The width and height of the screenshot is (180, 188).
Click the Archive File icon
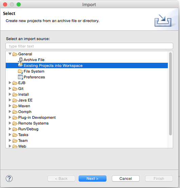[x=20, y=60]
